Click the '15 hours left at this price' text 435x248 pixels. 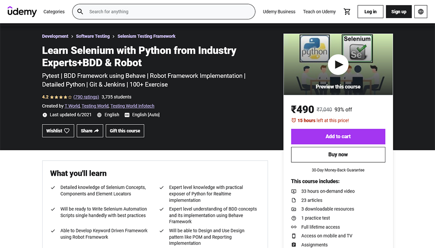tap(323, 120)
